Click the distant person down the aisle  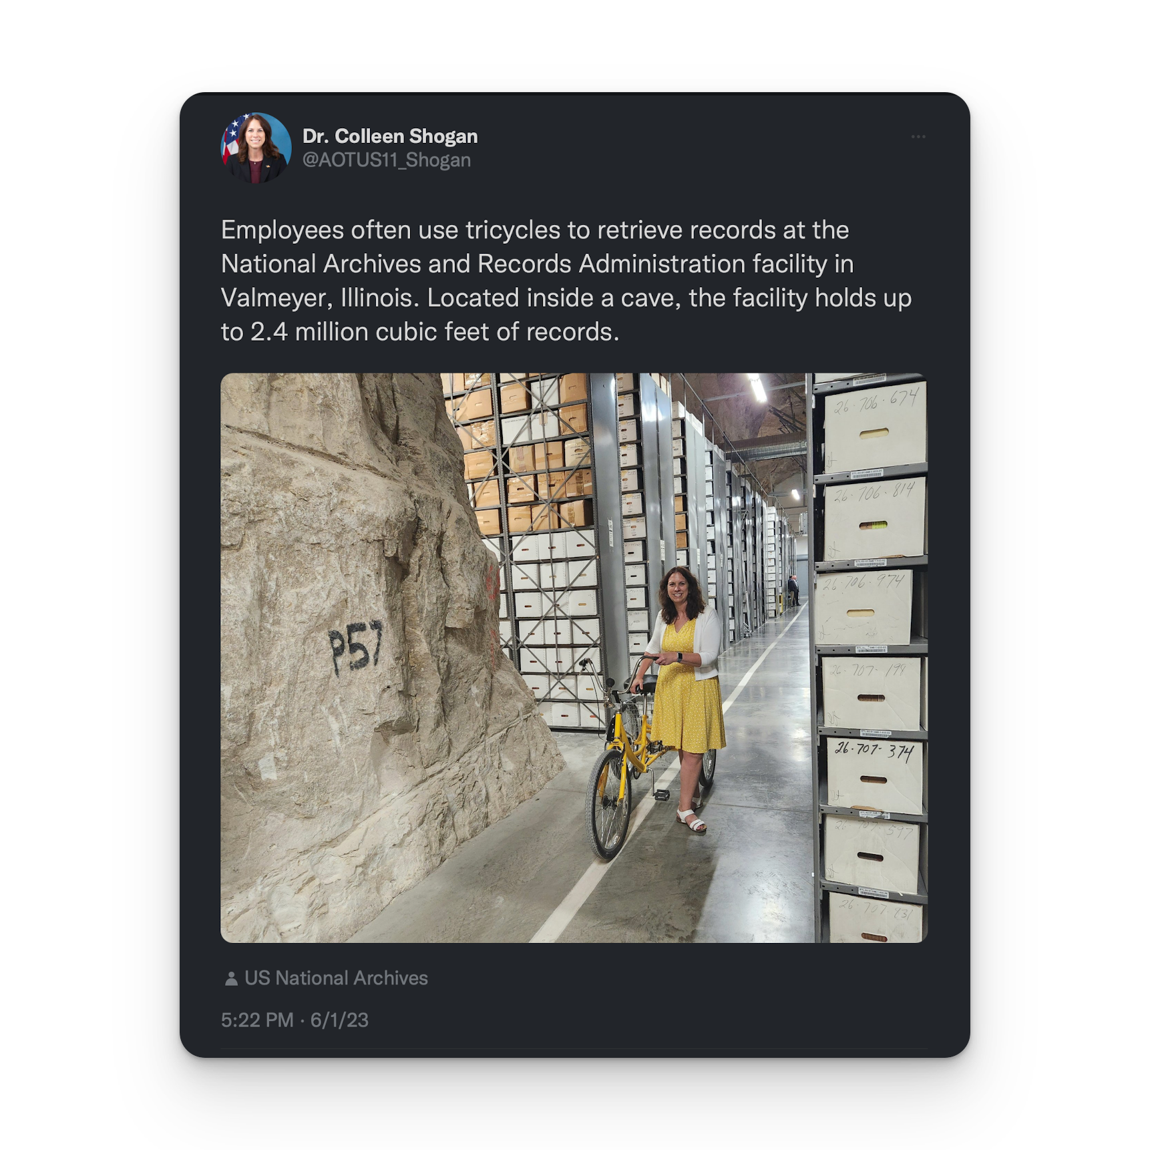pyautogui.click(x=793, y=590)
